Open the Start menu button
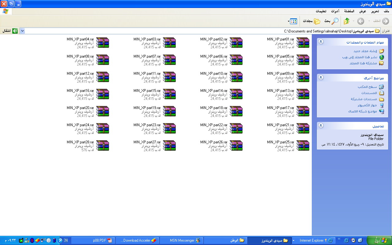 click(379, 240)
